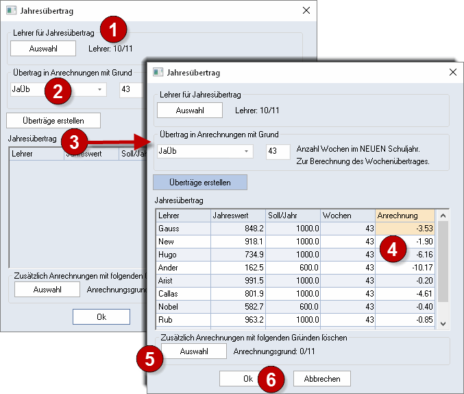464x394 pixels.
Task: Click Jahreswert cell 162.5
Action: pos(238,268)
